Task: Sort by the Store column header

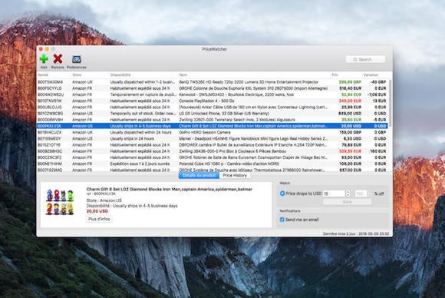Action: point(77,74)
